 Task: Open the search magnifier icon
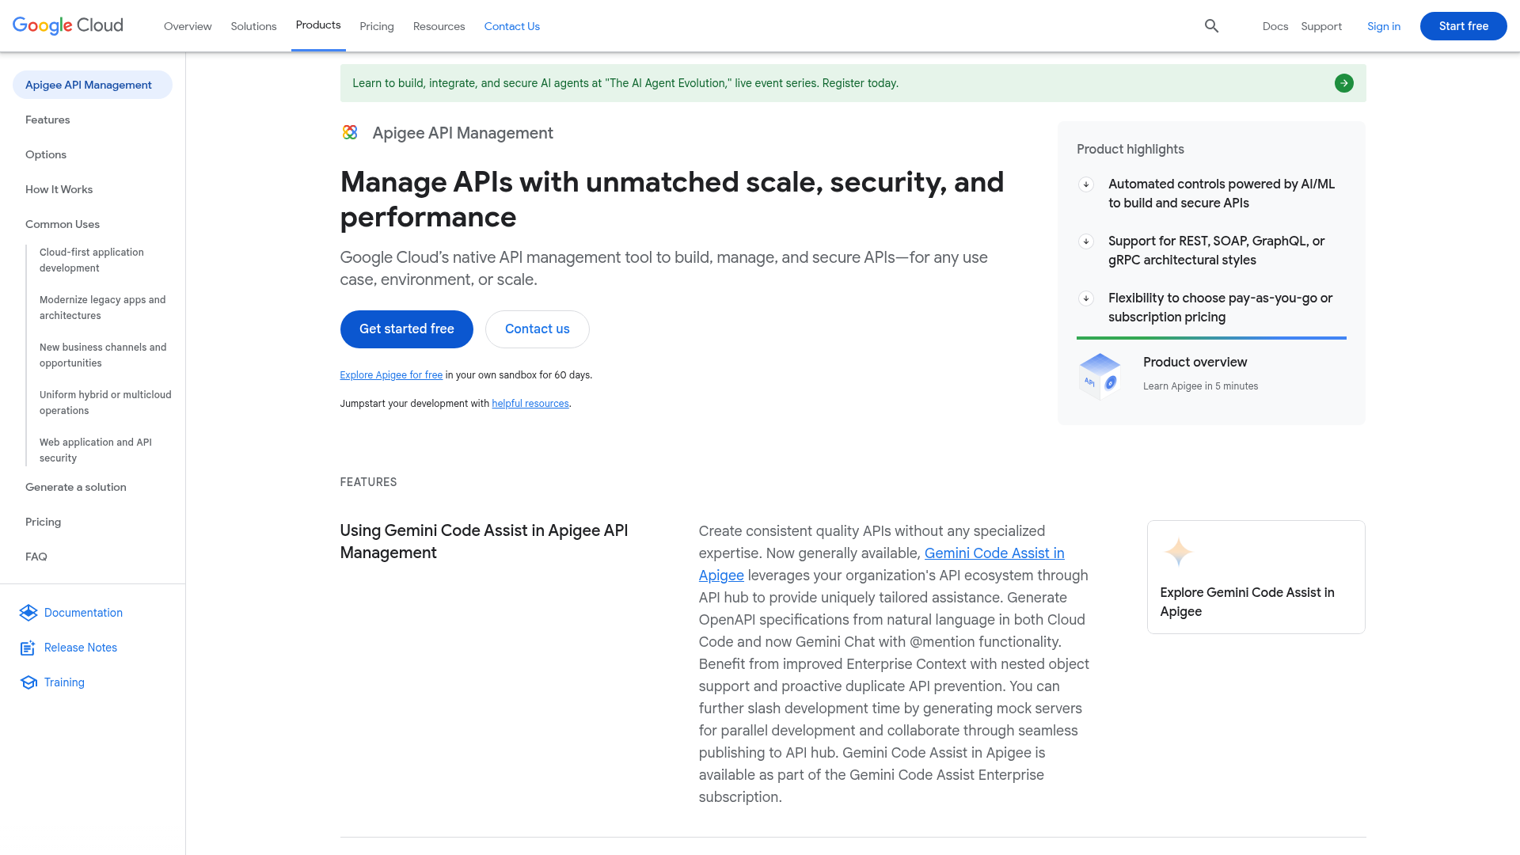(x=1211, y=26)
